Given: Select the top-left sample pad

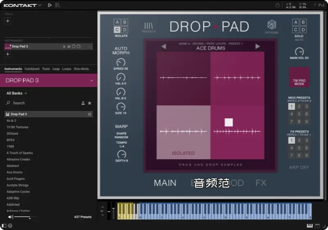Looking at the screenshot, I should click(x=183, y=79).
